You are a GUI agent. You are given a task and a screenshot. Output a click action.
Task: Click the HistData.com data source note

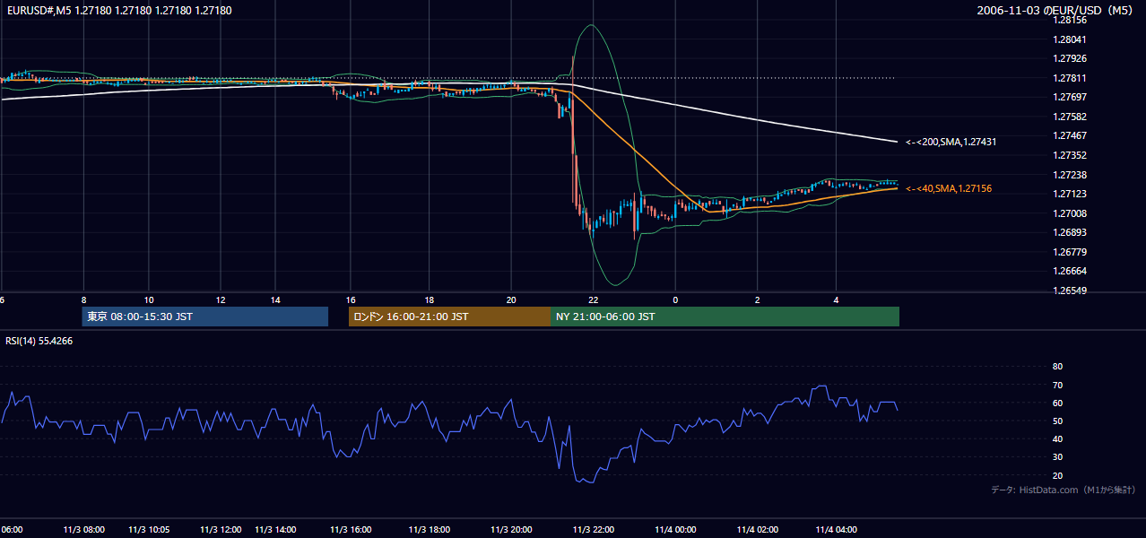[1063, 490]
